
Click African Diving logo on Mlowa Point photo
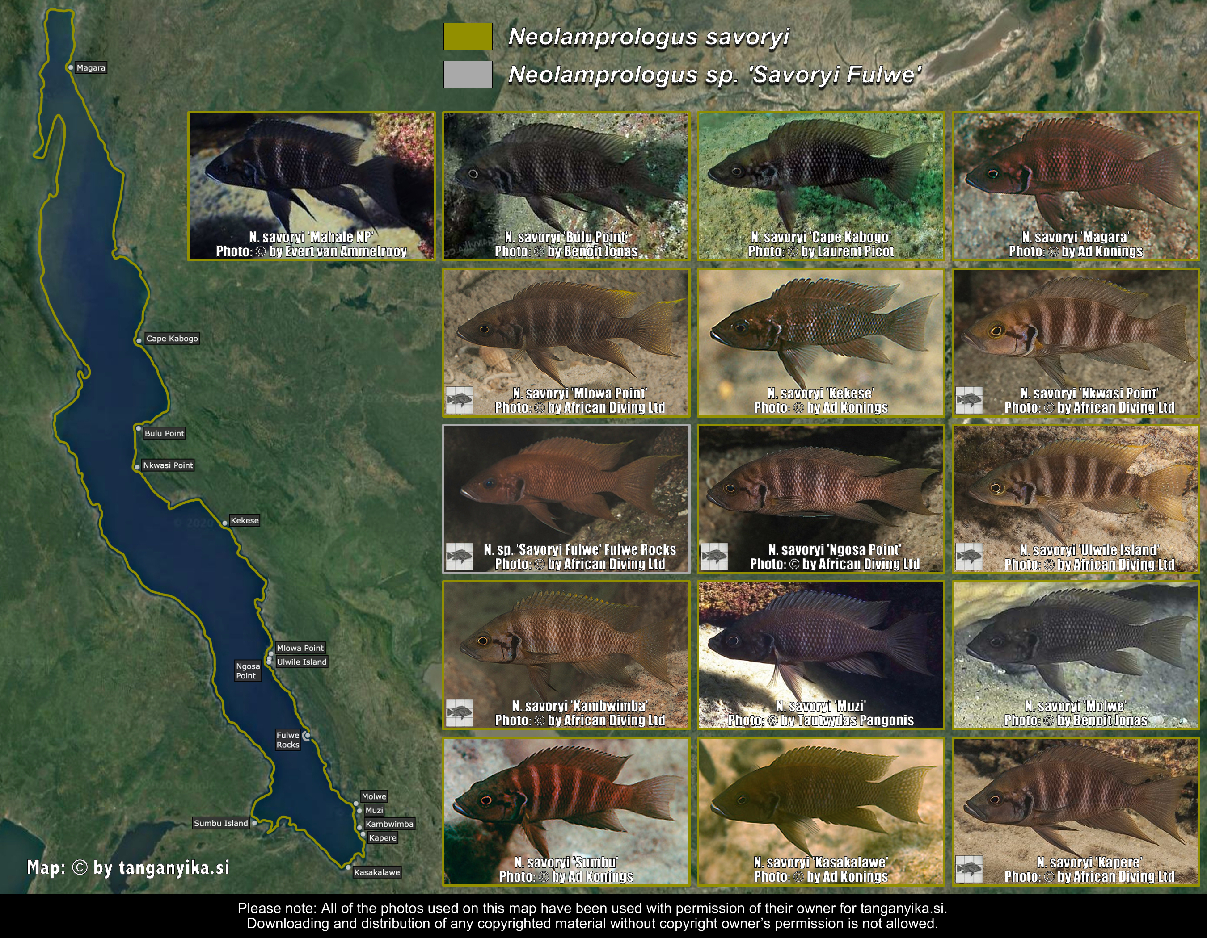point(459,400)
